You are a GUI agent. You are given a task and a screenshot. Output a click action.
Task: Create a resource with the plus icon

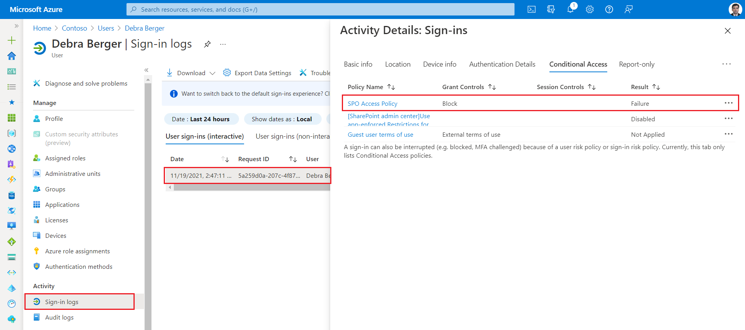[x=12, y=40]
